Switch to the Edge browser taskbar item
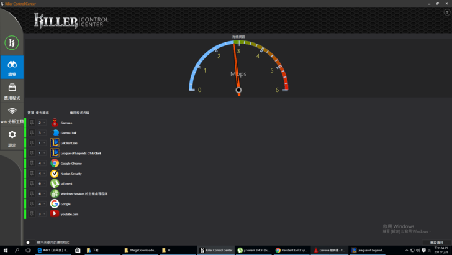 point(53,250)
